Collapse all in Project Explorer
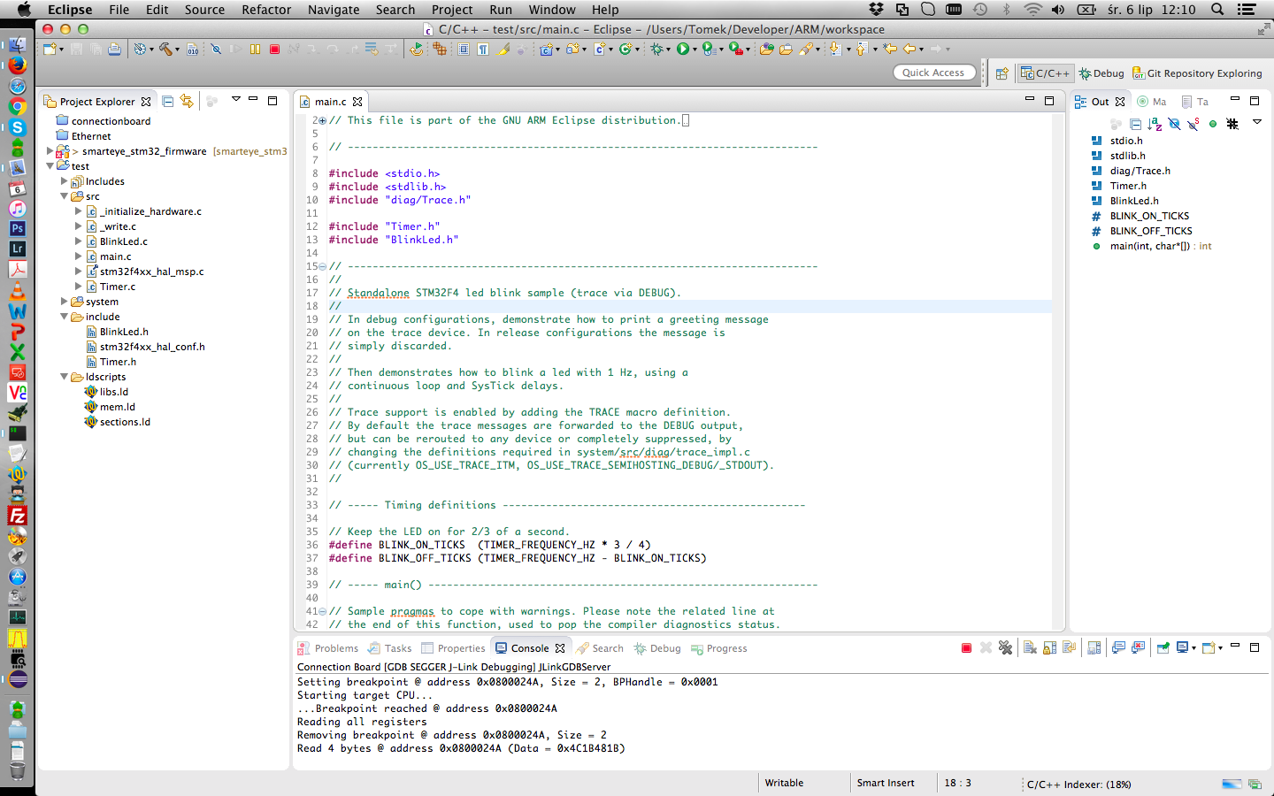Image resolution: width=1274 pixels, height=796 pixels. [167, 102]
